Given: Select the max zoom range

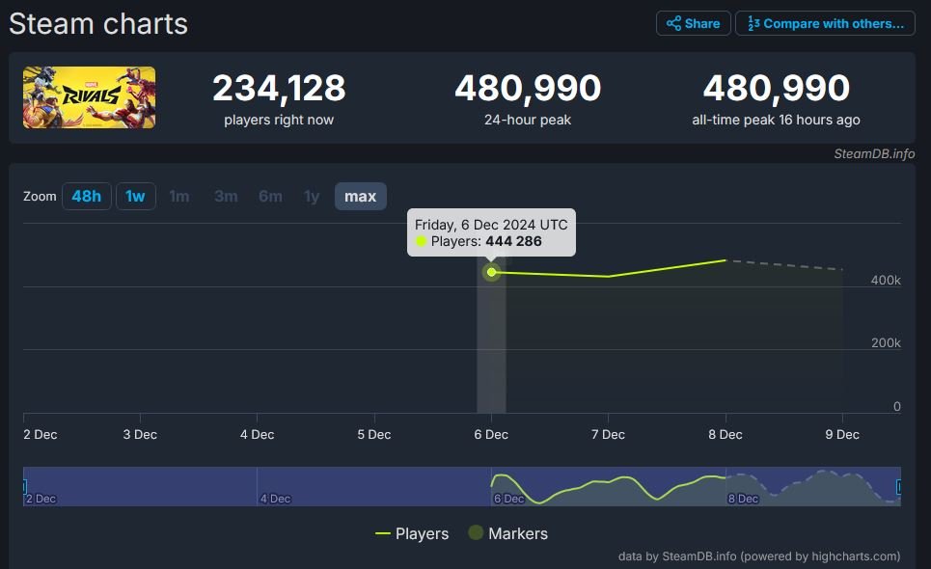Looking at the screenshot, I should point(361,197).
